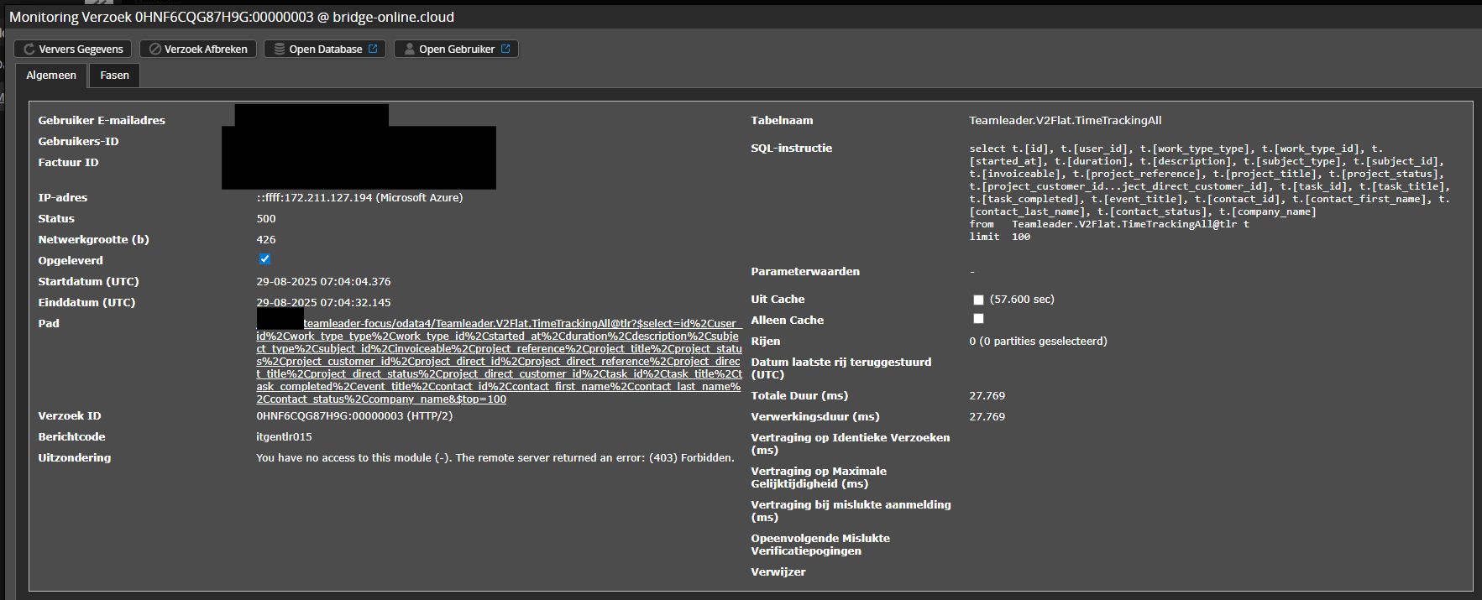Click external-link icon beside Open Database
Image resolution: width=1482 pixels, height=600 pixels.
373,50
